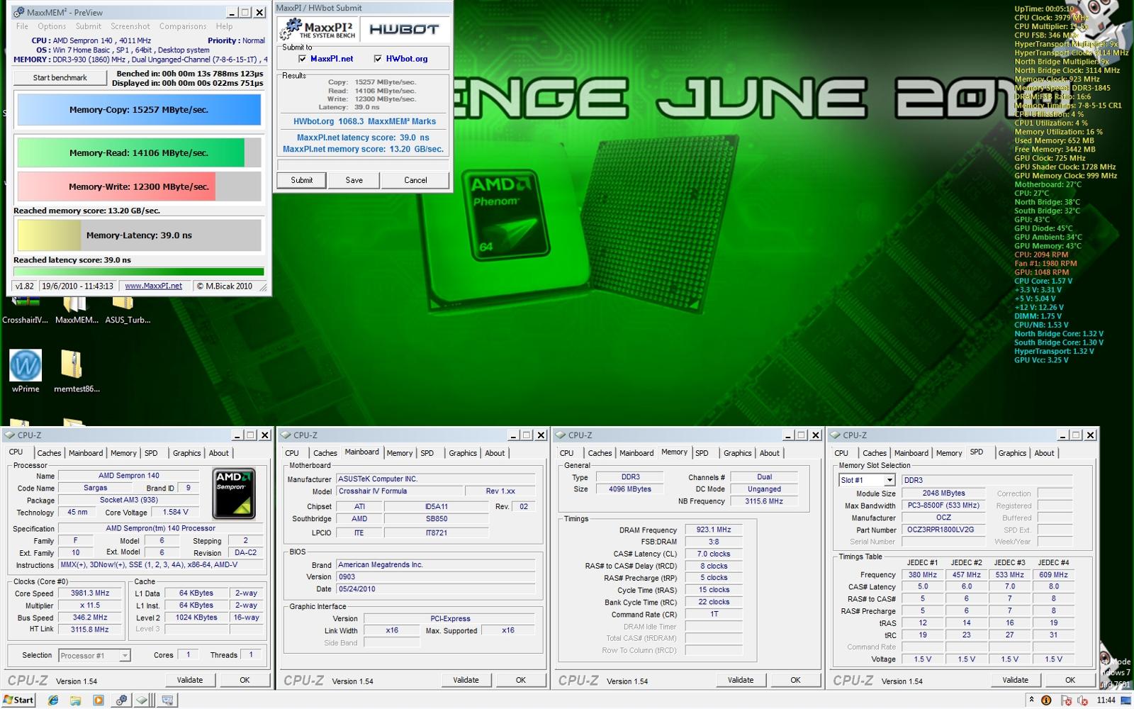
Task: Switch to Graphics tab in Mainboard CPU-Z window
Action: tap(463, 453)
